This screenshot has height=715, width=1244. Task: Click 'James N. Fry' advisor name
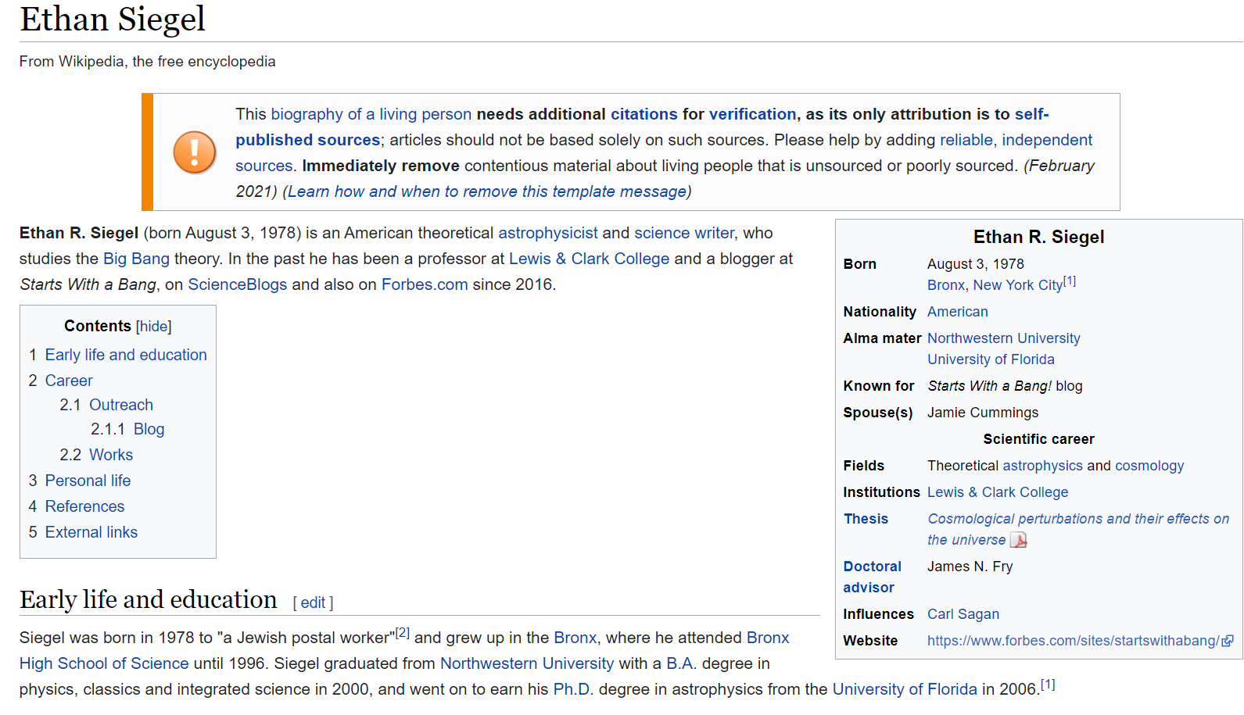click(970, 567)
